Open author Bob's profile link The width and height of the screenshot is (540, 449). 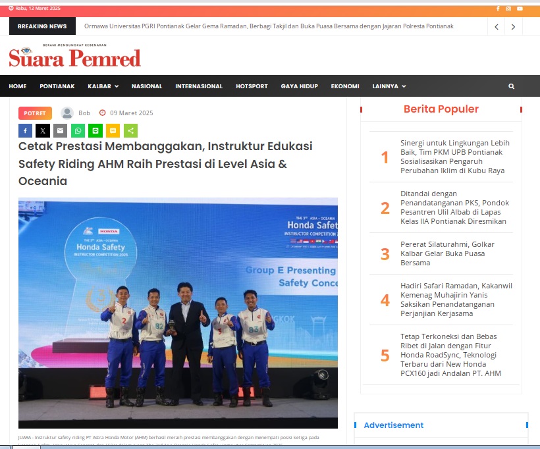[x=84, y=113]
